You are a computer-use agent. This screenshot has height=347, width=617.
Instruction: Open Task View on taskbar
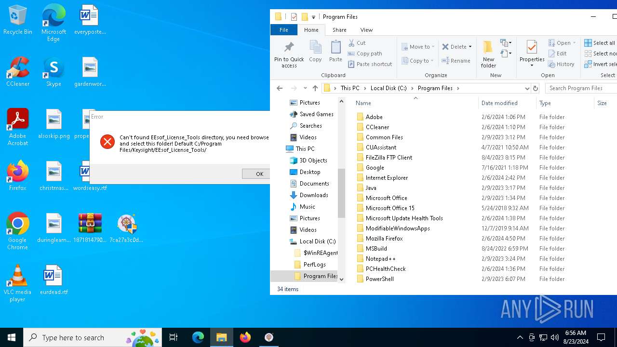[174, 337]
